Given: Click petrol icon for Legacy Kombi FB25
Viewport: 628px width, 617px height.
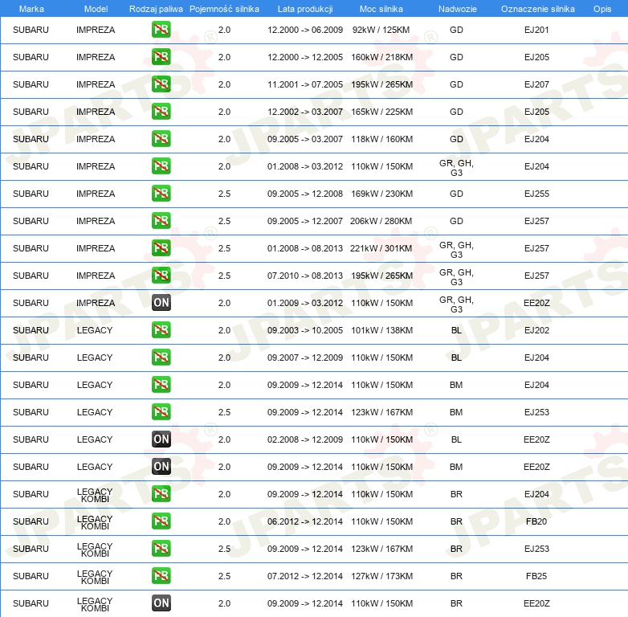Looking at the screenshot, I should pos(161,576).
